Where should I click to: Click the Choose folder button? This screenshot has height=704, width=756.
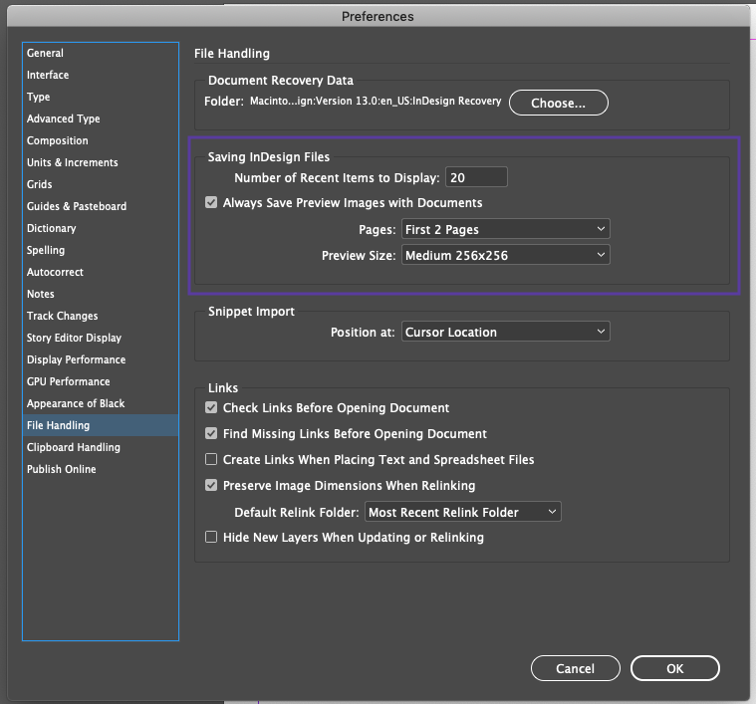pos(558,103)
